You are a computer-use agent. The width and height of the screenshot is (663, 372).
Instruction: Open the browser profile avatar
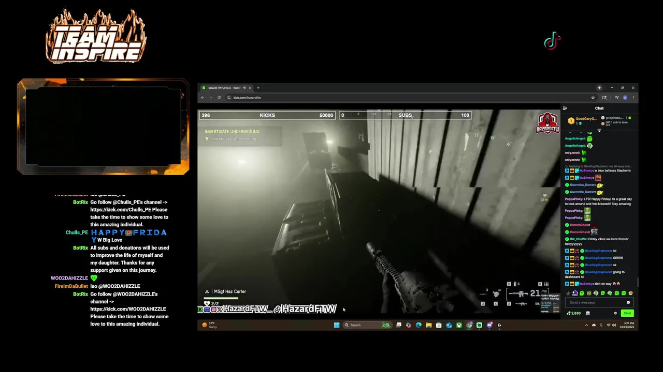pos(625,98)
